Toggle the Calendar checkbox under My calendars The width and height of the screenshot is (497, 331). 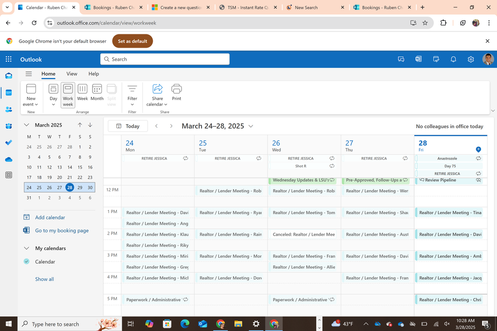27,261
